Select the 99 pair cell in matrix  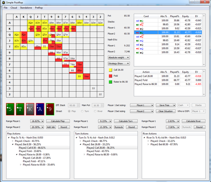(x=52, y=53)
